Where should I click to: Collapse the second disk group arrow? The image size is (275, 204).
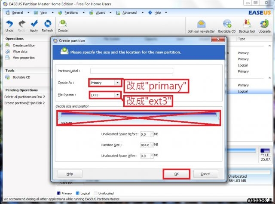pos(269,77)
